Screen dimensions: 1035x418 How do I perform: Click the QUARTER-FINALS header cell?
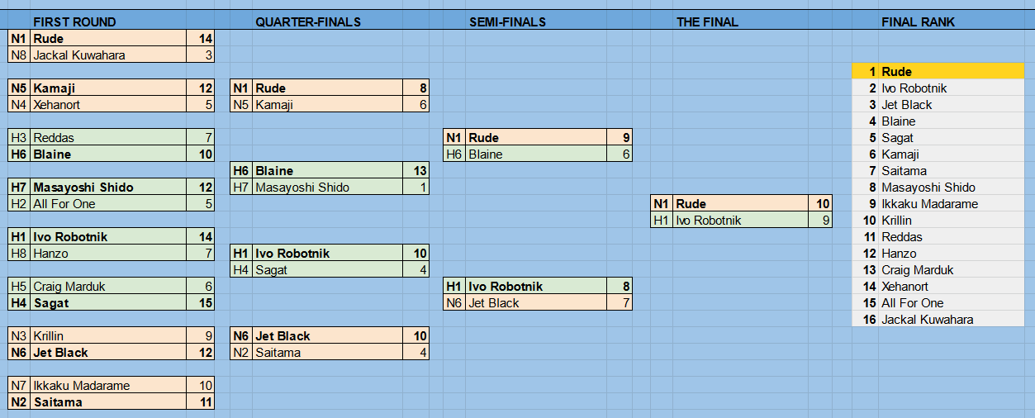308,22
